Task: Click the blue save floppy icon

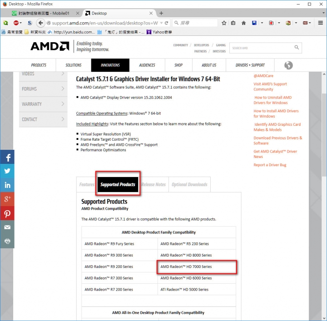Action: [x=254, y=23]
